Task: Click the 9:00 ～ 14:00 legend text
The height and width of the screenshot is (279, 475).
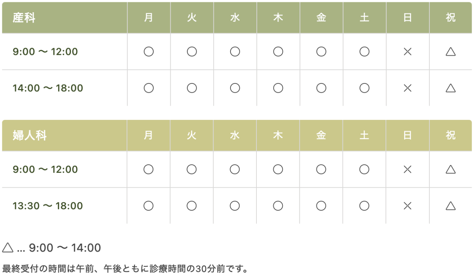Action: click(65, 248)
